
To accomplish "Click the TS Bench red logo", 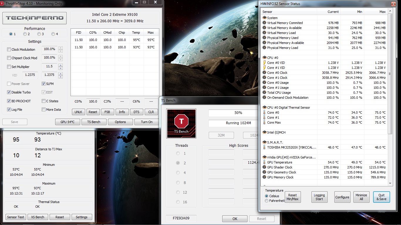I will tap(181, 124).
